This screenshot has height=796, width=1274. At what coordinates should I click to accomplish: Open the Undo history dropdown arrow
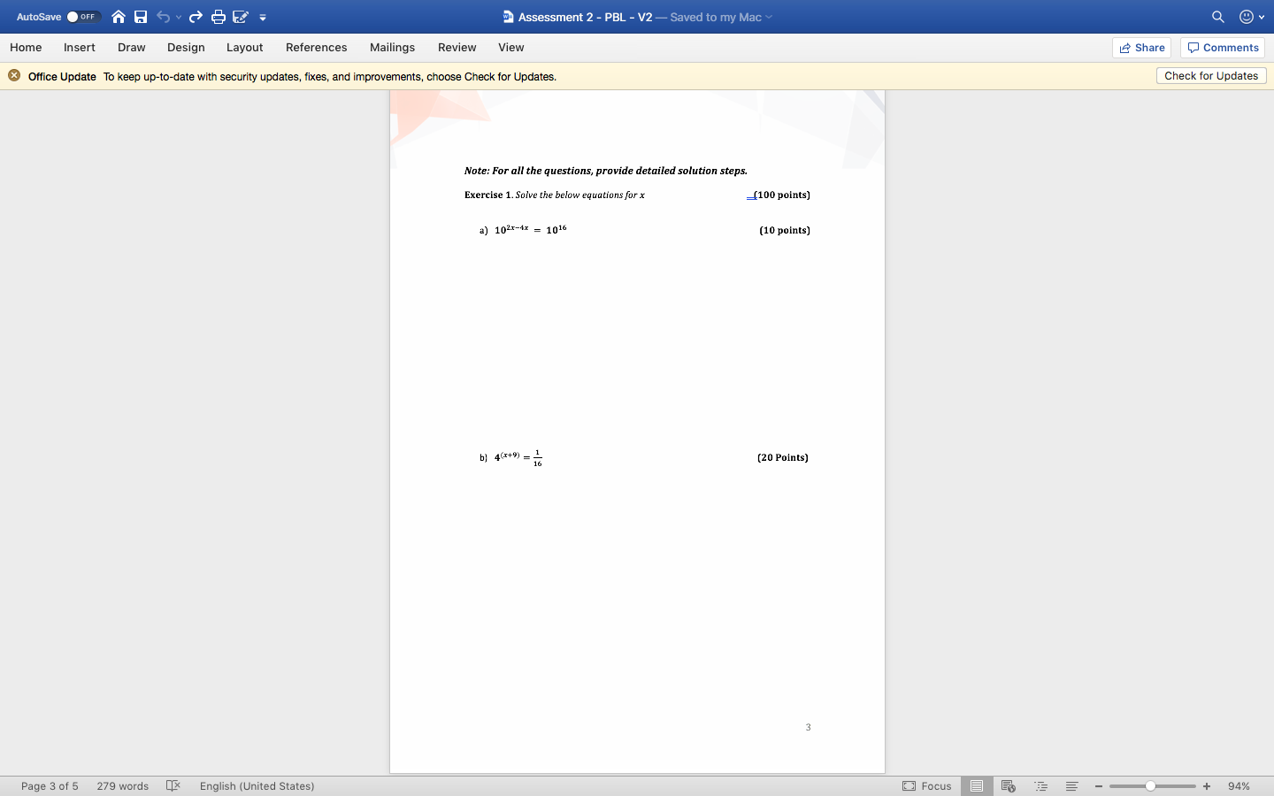pos(180,18)
